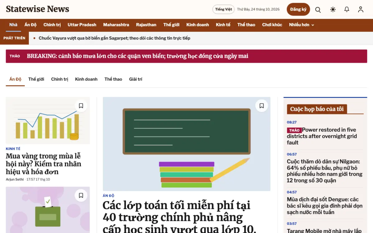Open Thể thao in main navigation bar
This screenshot has height=233, width=373.
(x=246, y=25)
